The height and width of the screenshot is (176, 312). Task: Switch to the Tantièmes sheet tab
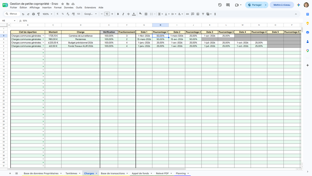71,173
